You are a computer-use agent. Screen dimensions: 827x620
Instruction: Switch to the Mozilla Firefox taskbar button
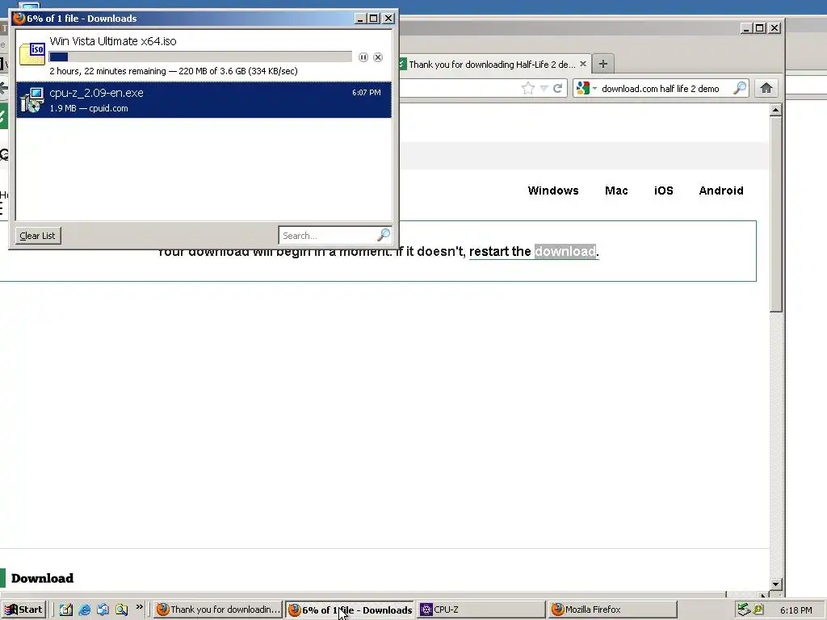(612, 610)
